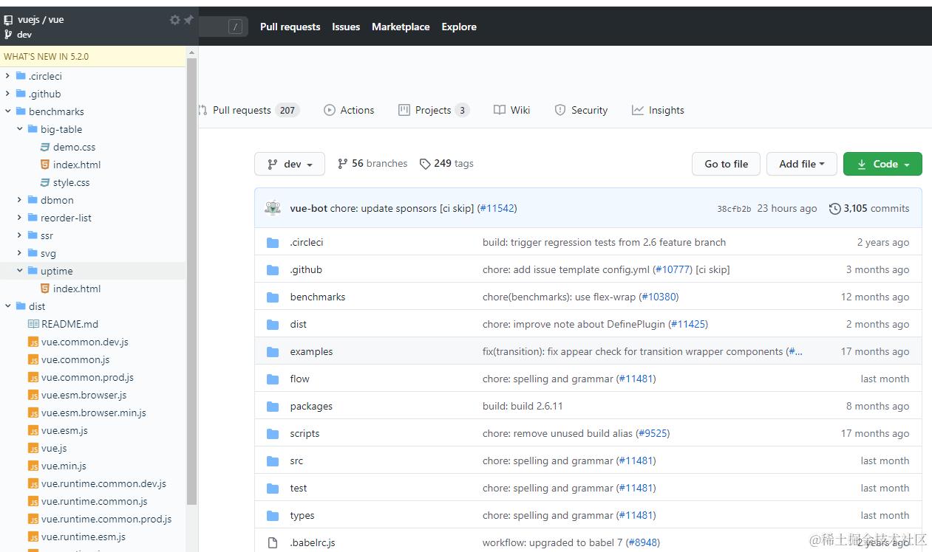
Task: Expand the dbmon folder in tree
Action: (20, 200)
